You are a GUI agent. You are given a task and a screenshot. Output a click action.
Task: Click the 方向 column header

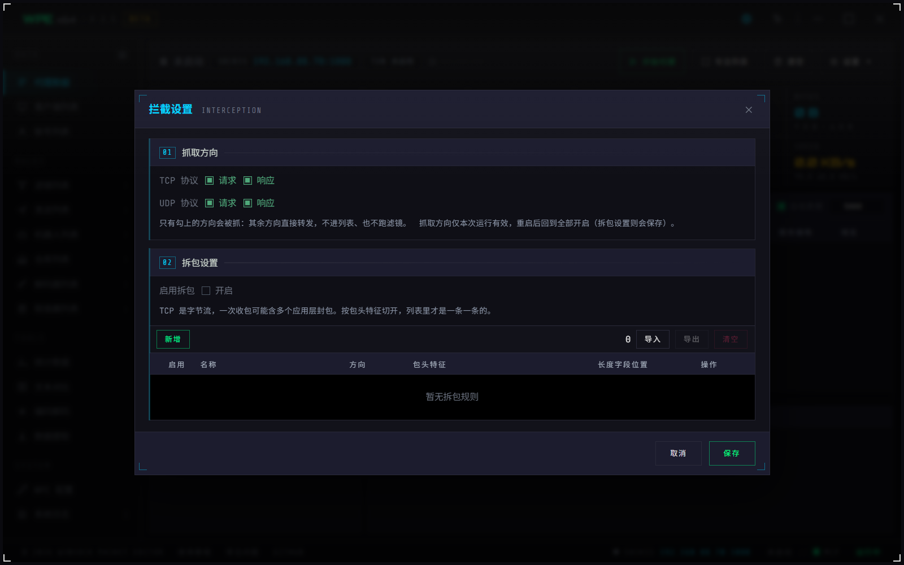pyautogui.click(x=357, y=365)
